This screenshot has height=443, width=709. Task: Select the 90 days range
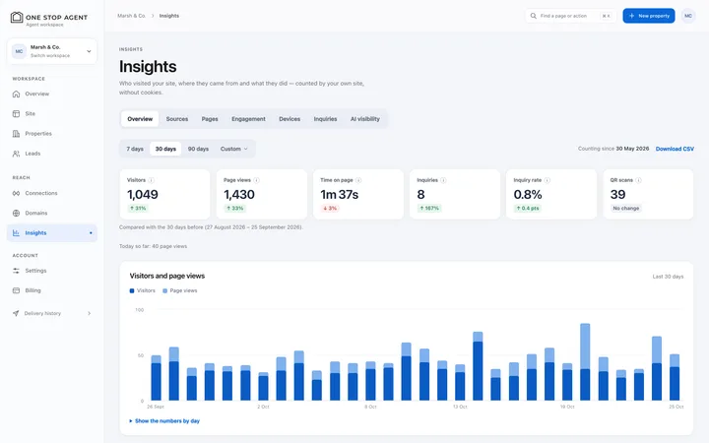click(198, 149)
